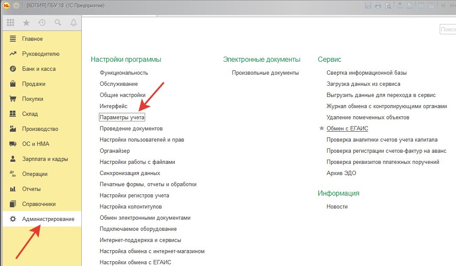
Task: Open the calculator grid icon in title toolbar
Action: (x=420, y=6)
